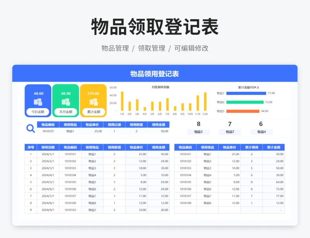Image resolution: width=310 pixels, height=238 pixels.
Task: Click the 领用记录 header in search table
Action: coord(114,125)
